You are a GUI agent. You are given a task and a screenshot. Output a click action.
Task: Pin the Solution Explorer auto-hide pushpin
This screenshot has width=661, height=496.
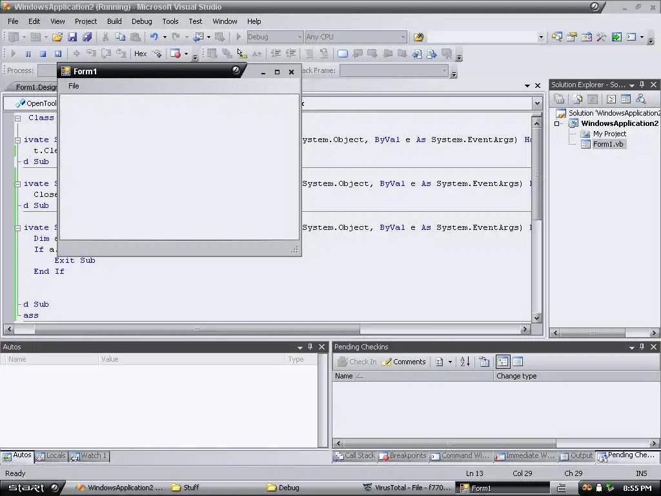(x=642, y=85)
